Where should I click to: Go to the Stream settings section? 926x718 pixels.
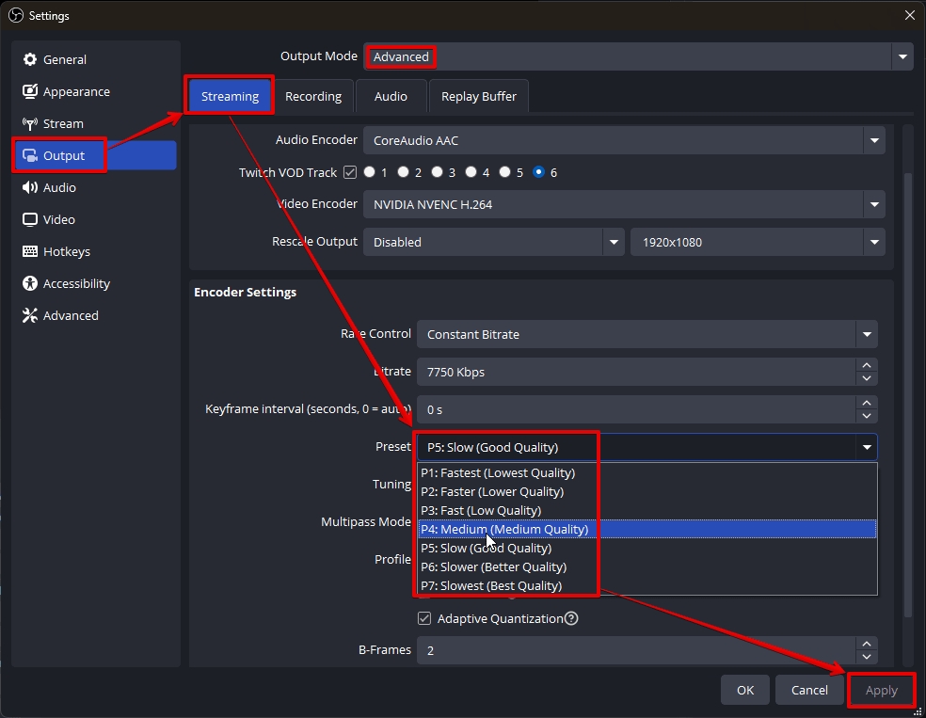[x=94, y=123]
